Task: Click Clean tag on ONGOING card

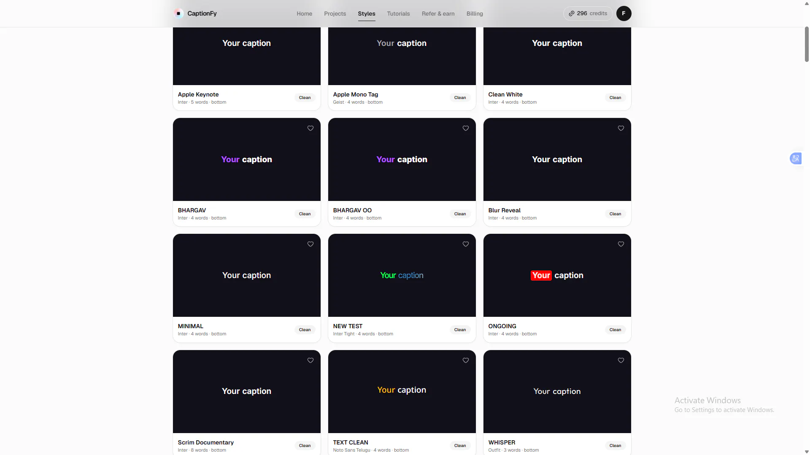Action: click(615, 330)
